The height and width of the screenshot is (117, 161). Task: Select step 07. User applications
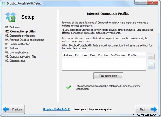click(17, 52)
